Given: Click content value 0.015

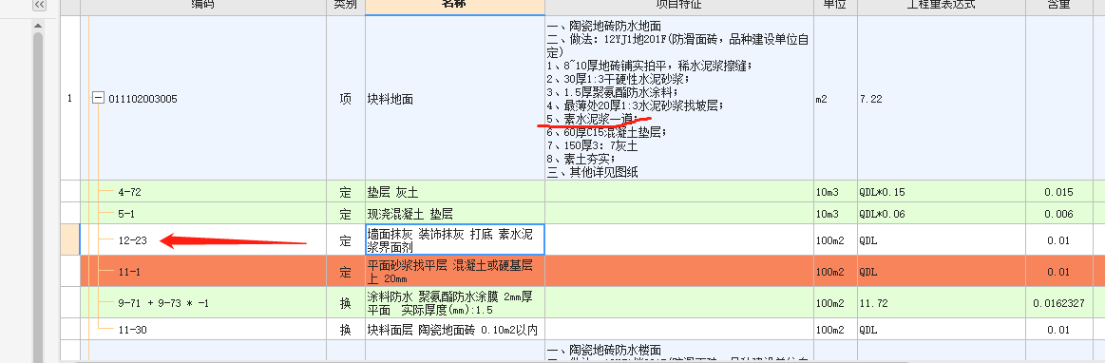Looking at the screenshot, I should [x=1059, y=192].
